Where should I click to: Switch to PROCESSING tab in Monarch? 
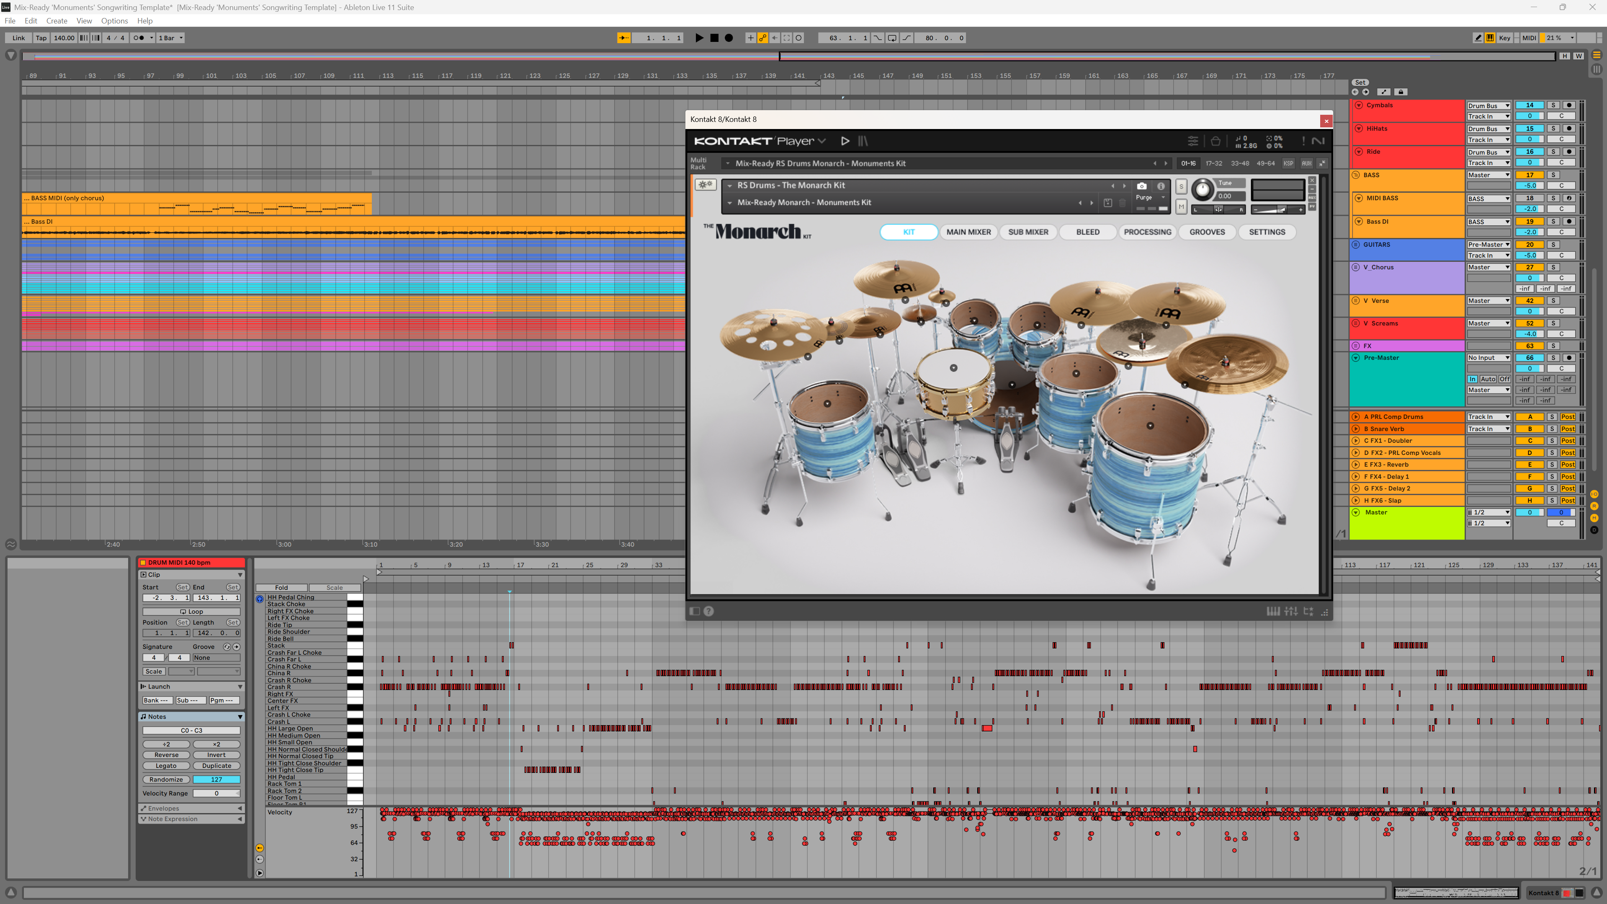tap(1147, 232)
